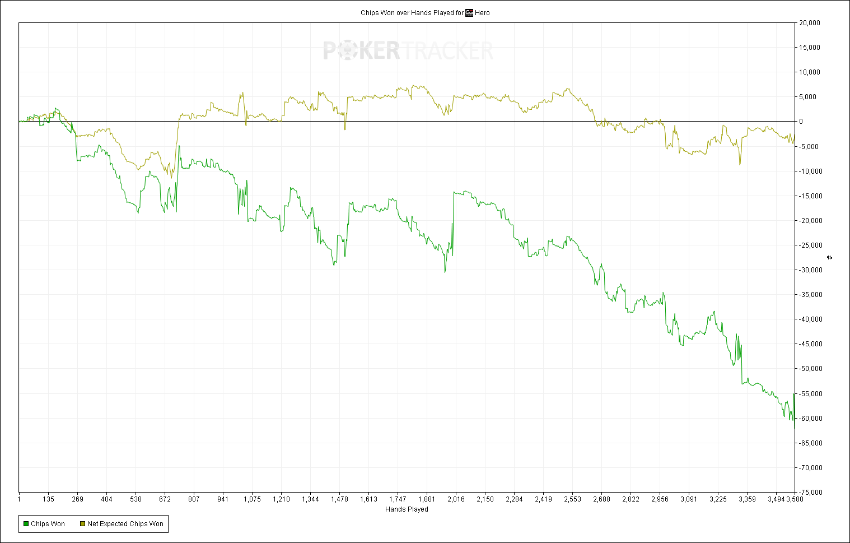Click the x-axis tick label '269'

[78, 499]
